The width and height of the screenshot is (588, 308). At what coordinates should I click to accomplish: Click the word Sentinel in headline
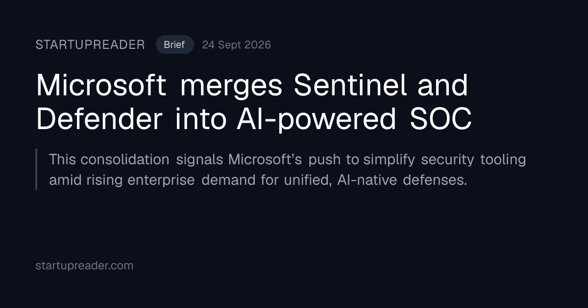(x=350, y=85)
